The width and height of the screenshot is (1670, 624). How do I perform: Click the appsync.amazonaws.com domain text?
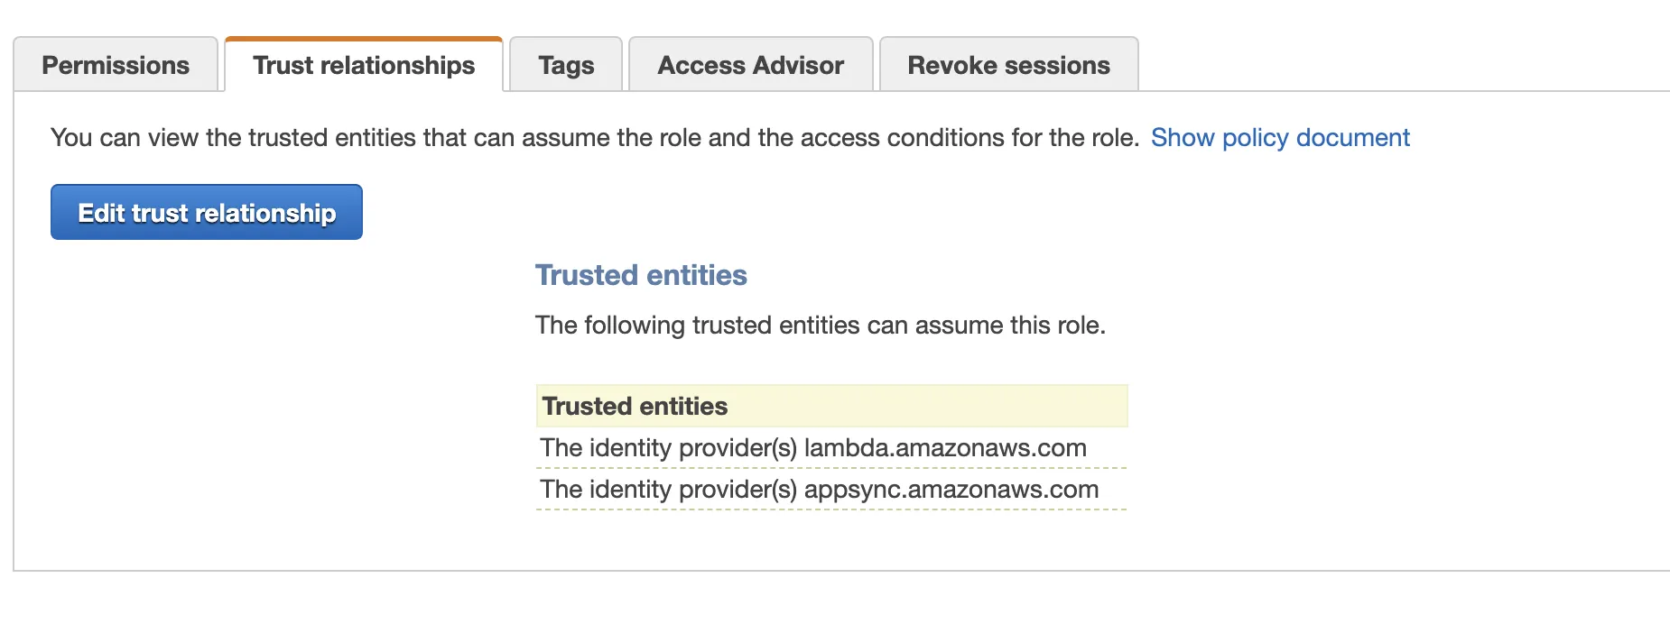951,490
